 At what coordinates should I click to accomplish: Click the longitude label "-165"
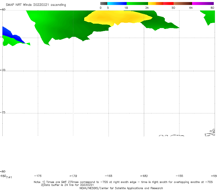[x=108, y=176]
